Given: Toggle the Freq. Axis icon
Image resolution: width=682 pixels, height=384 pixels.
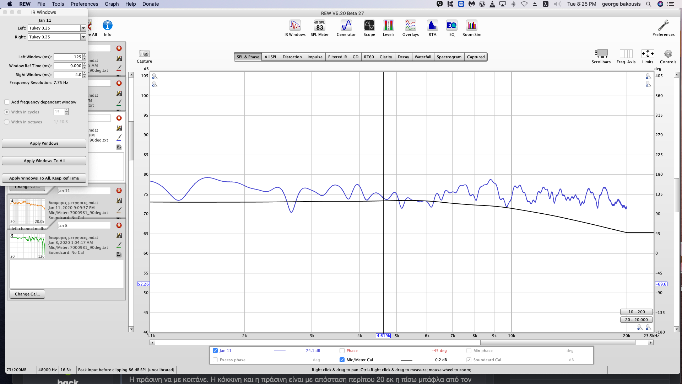Looking at the screenshot, I should pyautogui.click(x=626, y=56).
